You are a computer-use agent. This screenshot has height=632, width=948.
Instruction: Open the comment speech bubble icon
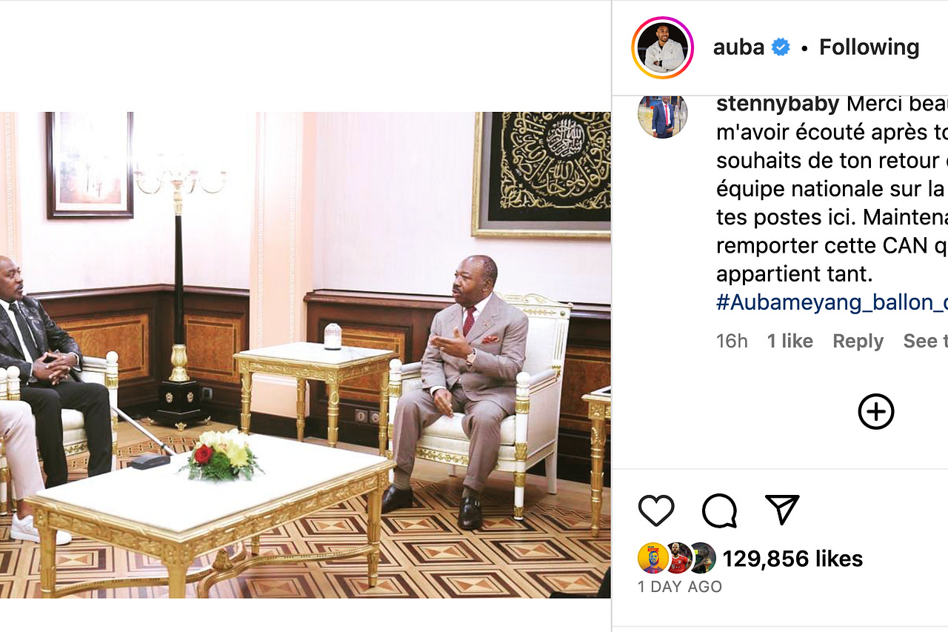[x=719, y=510]
